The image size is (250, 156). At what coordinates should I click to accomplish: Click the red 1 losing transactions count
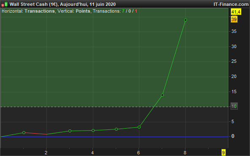click(136, 11)
